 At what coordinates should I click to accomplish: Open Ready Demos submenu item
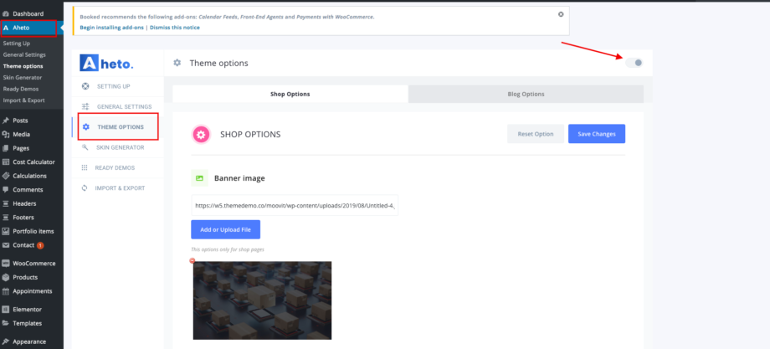point(21,89)
